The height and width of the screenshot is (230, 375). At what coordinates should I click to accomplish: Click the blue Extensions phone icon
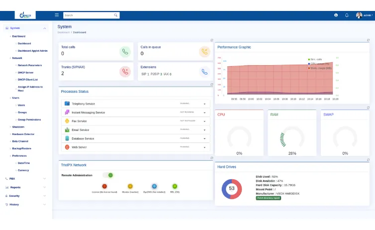click(204, 72)
